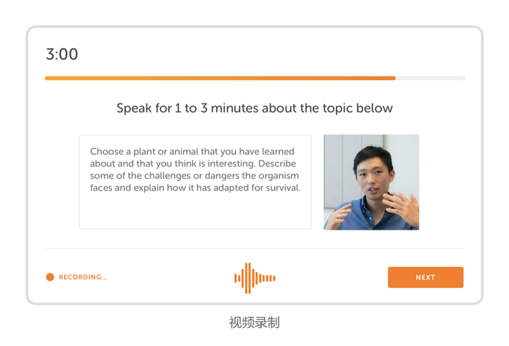Image resolution: width=509 pixels, height=346 pixels.
Task: Click the middle of the orange progress fill
Action: tap(220, 78)
